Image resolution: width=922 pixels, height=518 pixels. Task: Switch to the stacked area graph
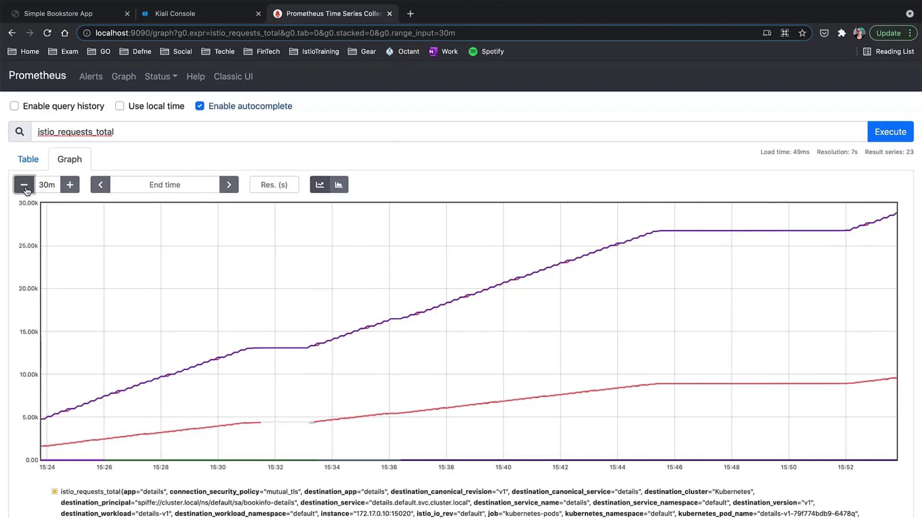click(339, 185)
